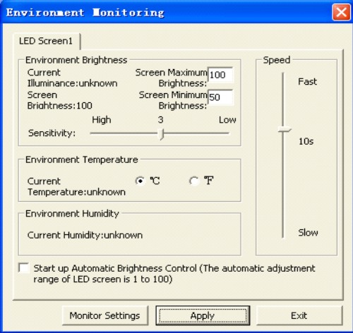Select the Fahrenheit temperature radio button
The height and width of the screenshot is (333, 353).
tap(193, 181)
